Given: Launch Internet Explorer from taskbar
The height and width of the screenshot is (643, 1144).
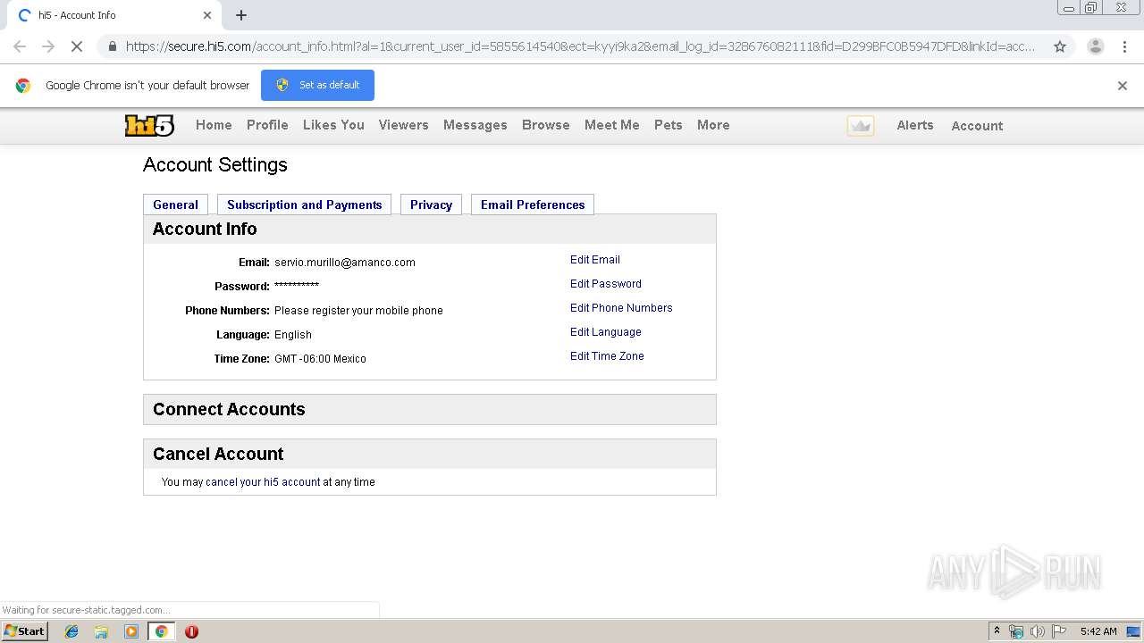Looking at the screenshot, I should coord(71,631).
